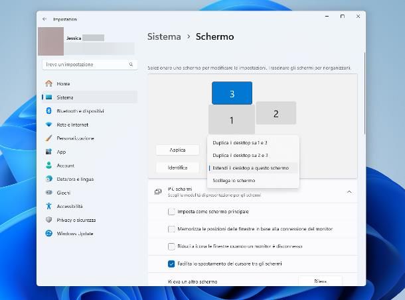
Task: Click the back arrow in Impostazioni
Action: coord(44,19)
